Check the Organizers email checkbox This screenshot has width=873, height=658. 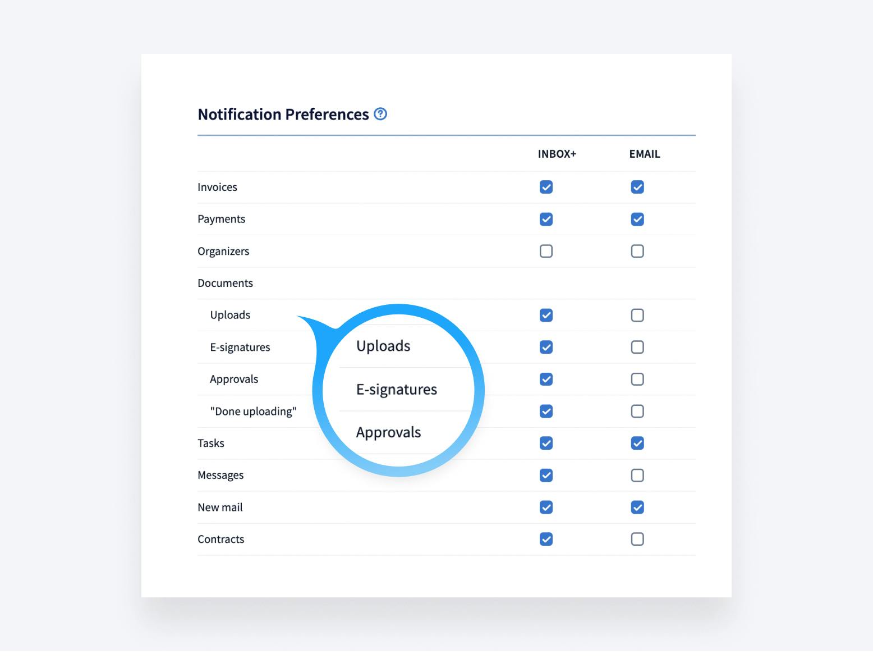click(x=637, y=251)
